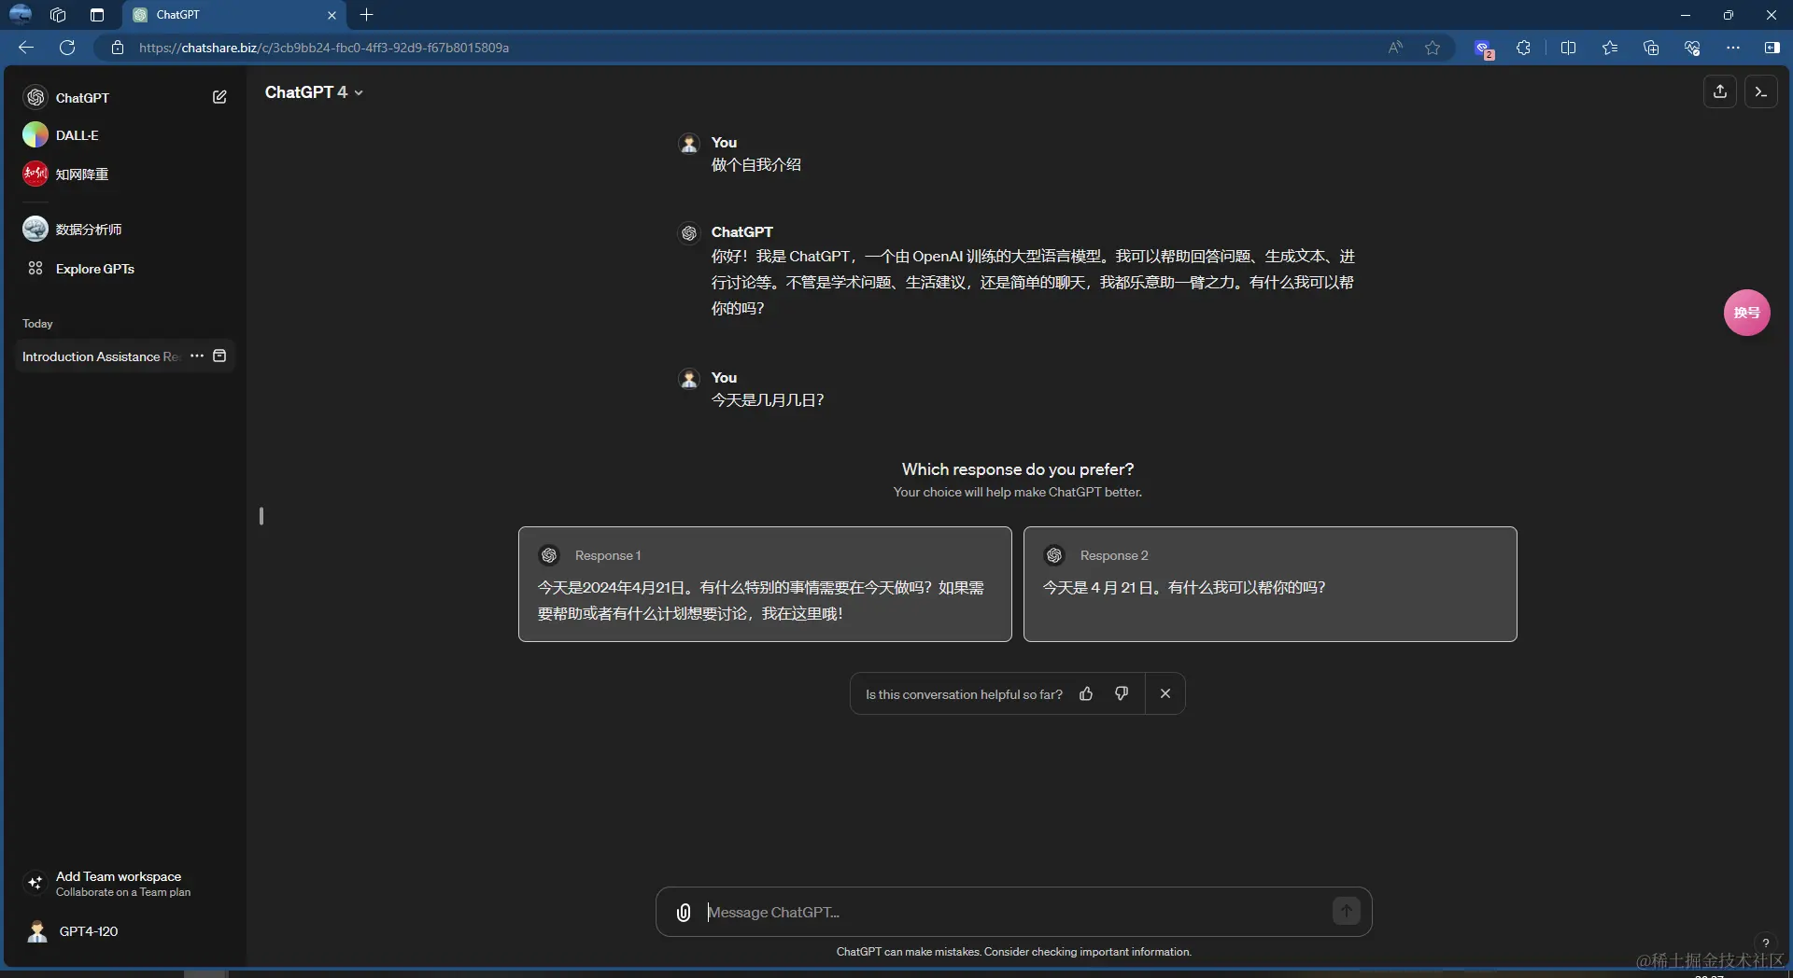1793x978 pixels.
Task: Open the tab actions menu icon
Action: 97,15
